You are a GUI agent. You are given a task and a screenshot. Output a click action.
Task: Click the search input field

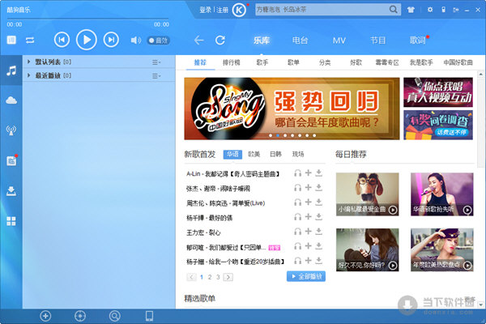click(322, 10)
